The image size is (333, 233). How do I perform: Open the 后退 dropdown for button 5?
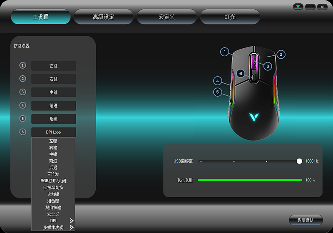click(54, 119)
